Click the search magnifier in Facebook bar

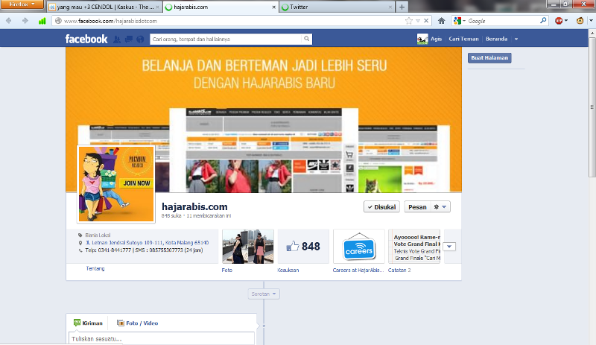click(x=306, y=39)
